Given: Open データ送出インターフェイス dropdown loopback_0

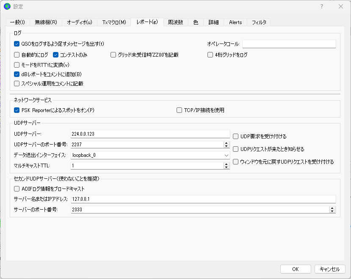Looking at the screenshot, I should click(150, 155).
